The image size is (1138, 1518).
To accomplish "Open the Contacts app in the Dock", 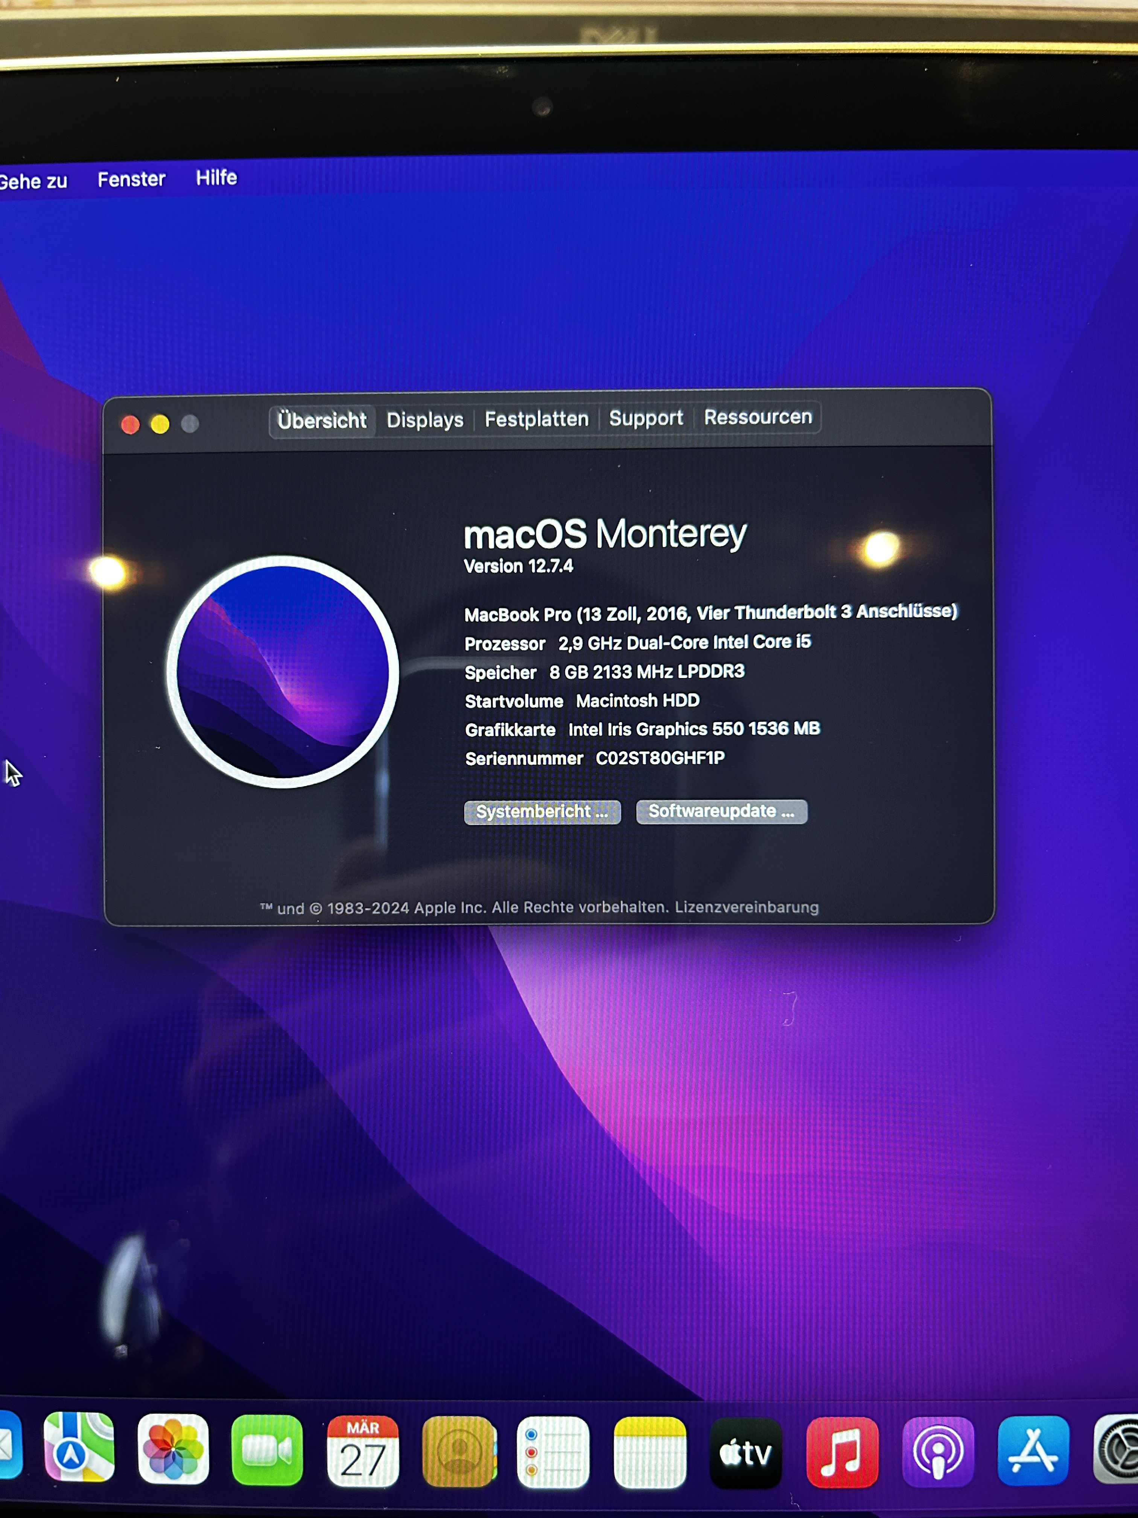I will tap(458, 1451).
